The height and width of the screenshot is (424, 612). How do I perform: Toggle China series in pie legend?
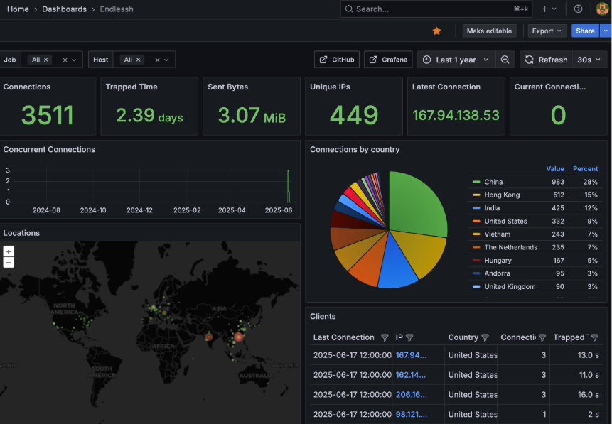(x=493, y=182)
